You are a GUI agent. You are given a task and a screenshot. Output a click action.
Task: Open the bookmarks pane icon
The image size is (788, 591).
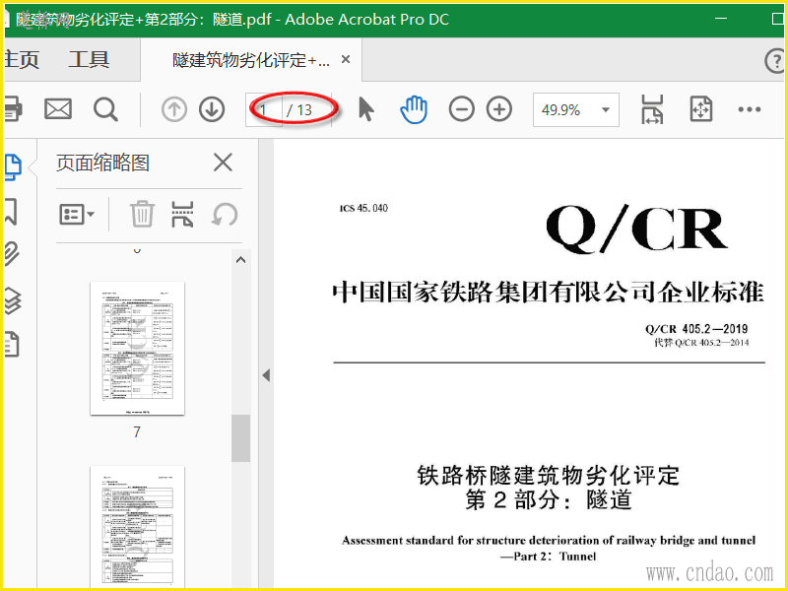tap(11, 211)
